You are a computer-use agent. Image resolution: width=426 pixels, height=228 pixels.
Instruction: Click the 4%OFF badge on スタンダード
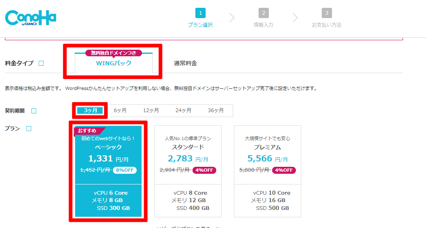[204, 170]
